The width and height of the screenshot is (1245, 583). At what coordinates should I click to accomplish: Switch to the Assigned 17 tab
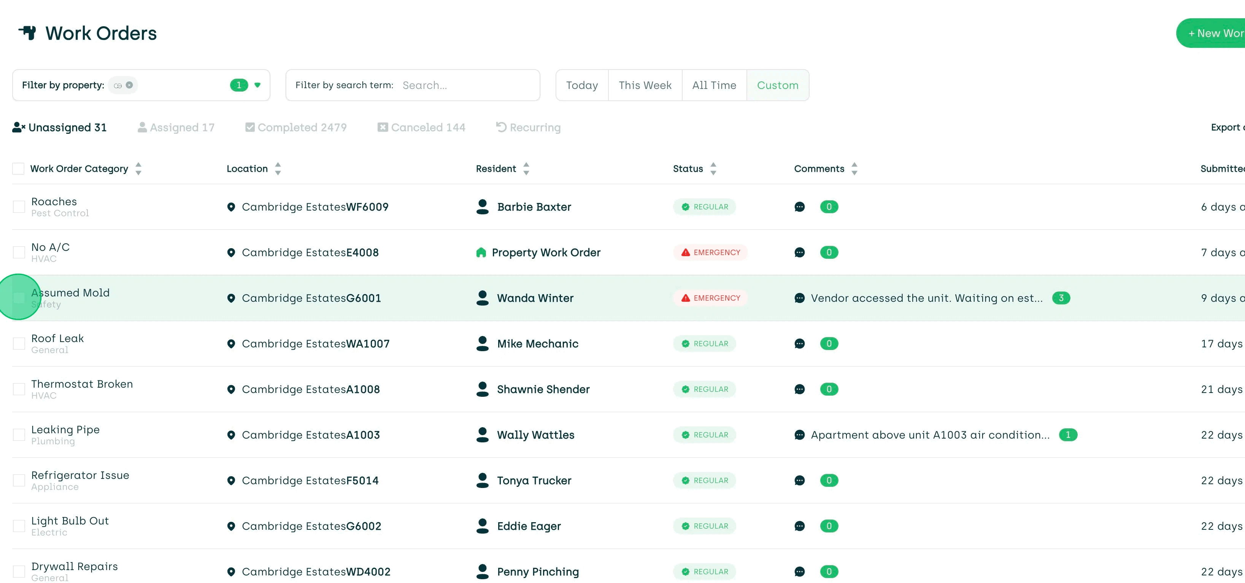[x=176, y=128]
